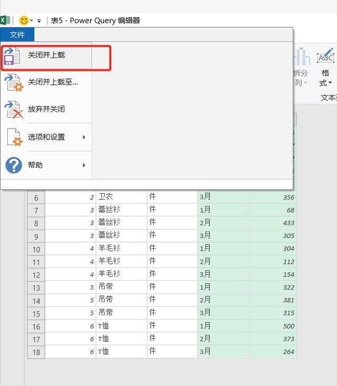
Task: Open the smiley feedback dropdown arrow
Action: click(32, 21)
